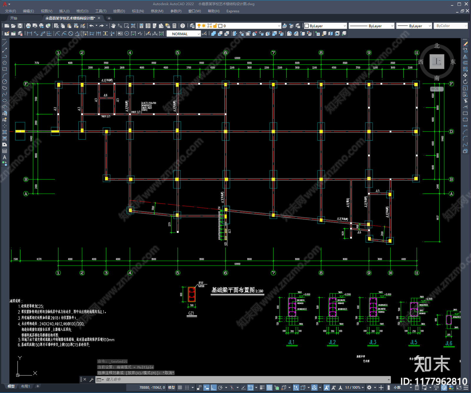Open the 文件(F) menu
Viewport: 471px width, 393px height.
tap(11, 11)
